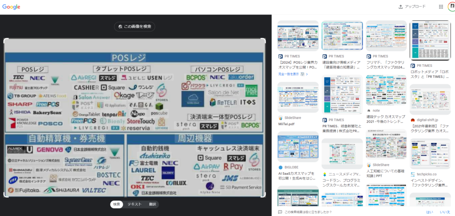Image resolution: width=455 pixels, height=216 pixels.
Task: Click GENOVA logo in the image
Action: point(50,150)
